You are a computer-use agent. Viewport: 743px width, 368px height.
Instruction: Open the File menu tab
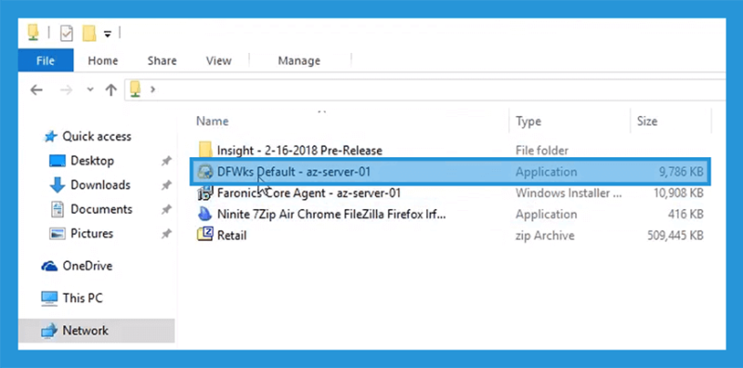[46, 60]
